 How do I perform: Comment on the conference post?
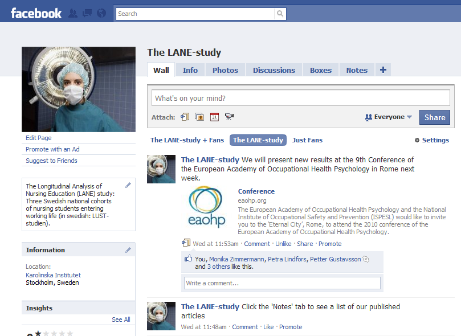coord(256,244)
